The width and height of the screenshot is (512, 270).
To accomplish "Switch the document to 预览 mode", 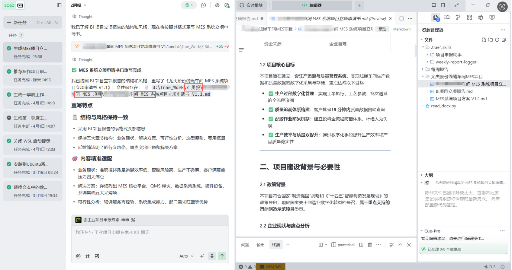I will tap(382, 29).
